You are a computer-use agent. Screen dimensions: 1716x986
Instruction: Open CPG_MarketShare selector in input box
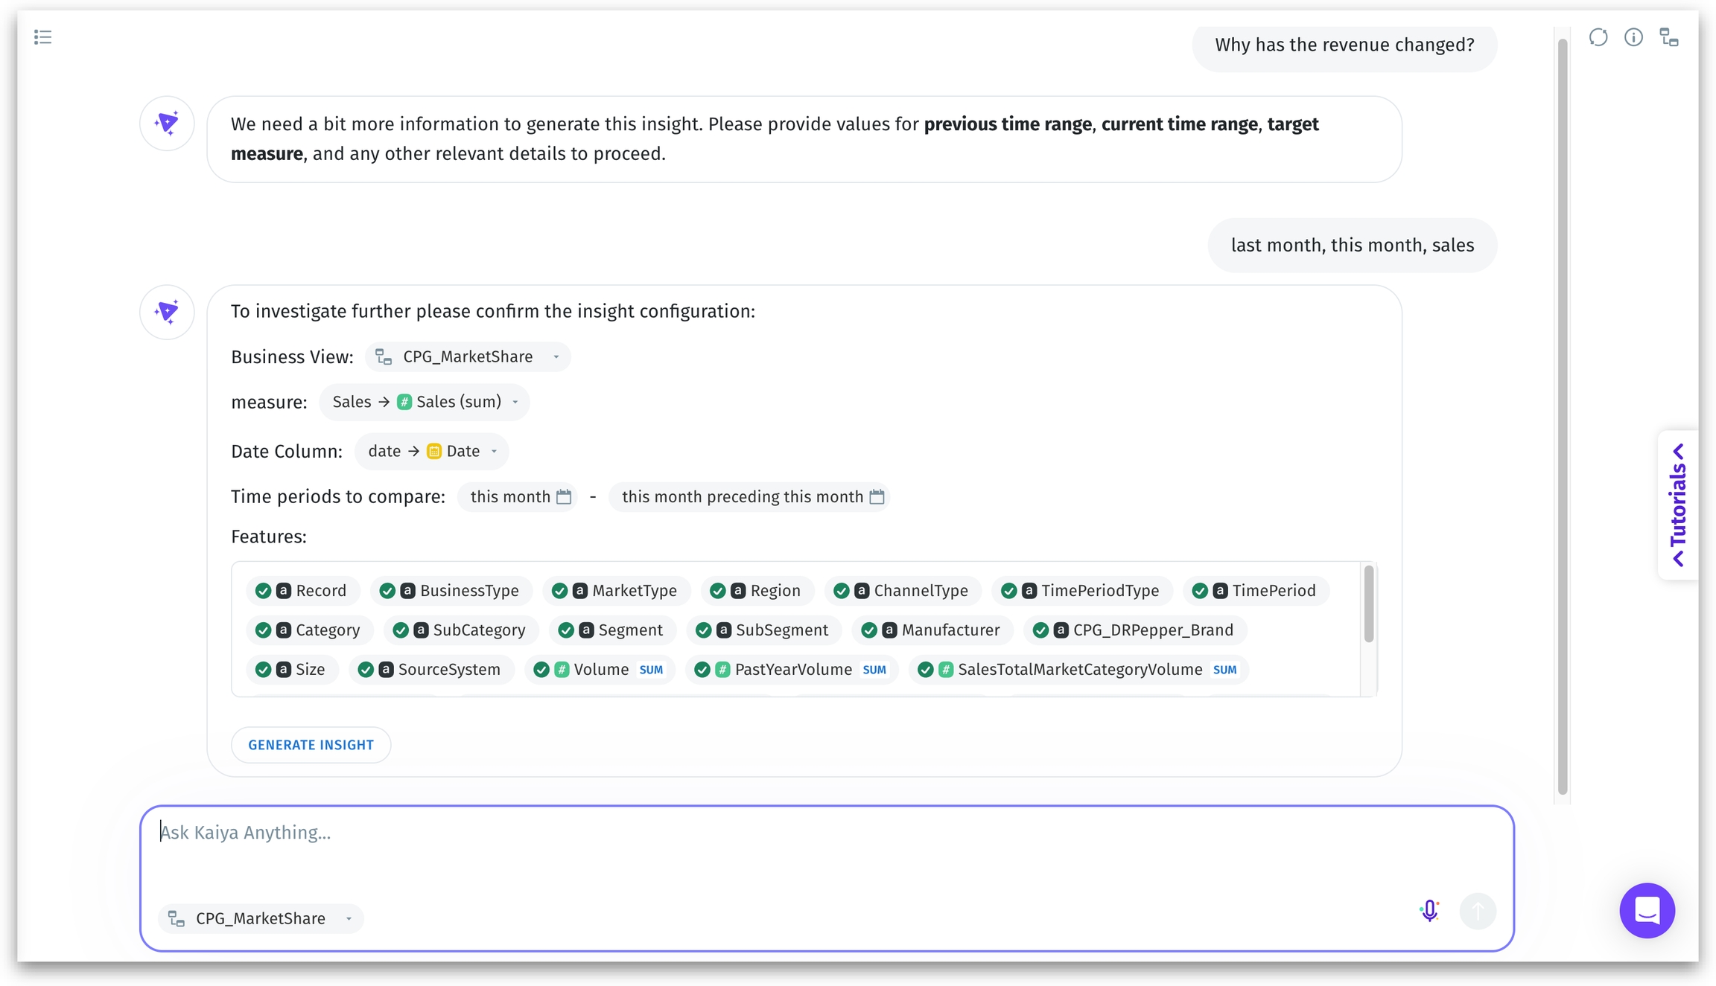[x=261, y=918]
